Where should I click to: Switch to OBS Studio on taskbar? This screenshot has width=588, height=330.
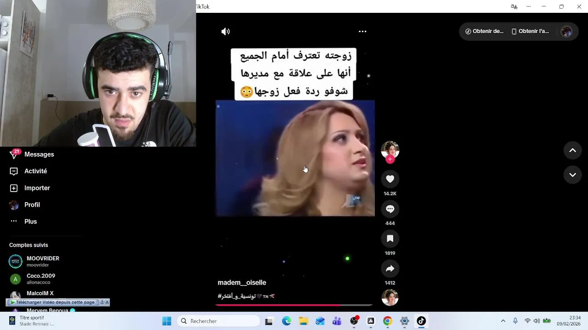[x=354, y=321]
